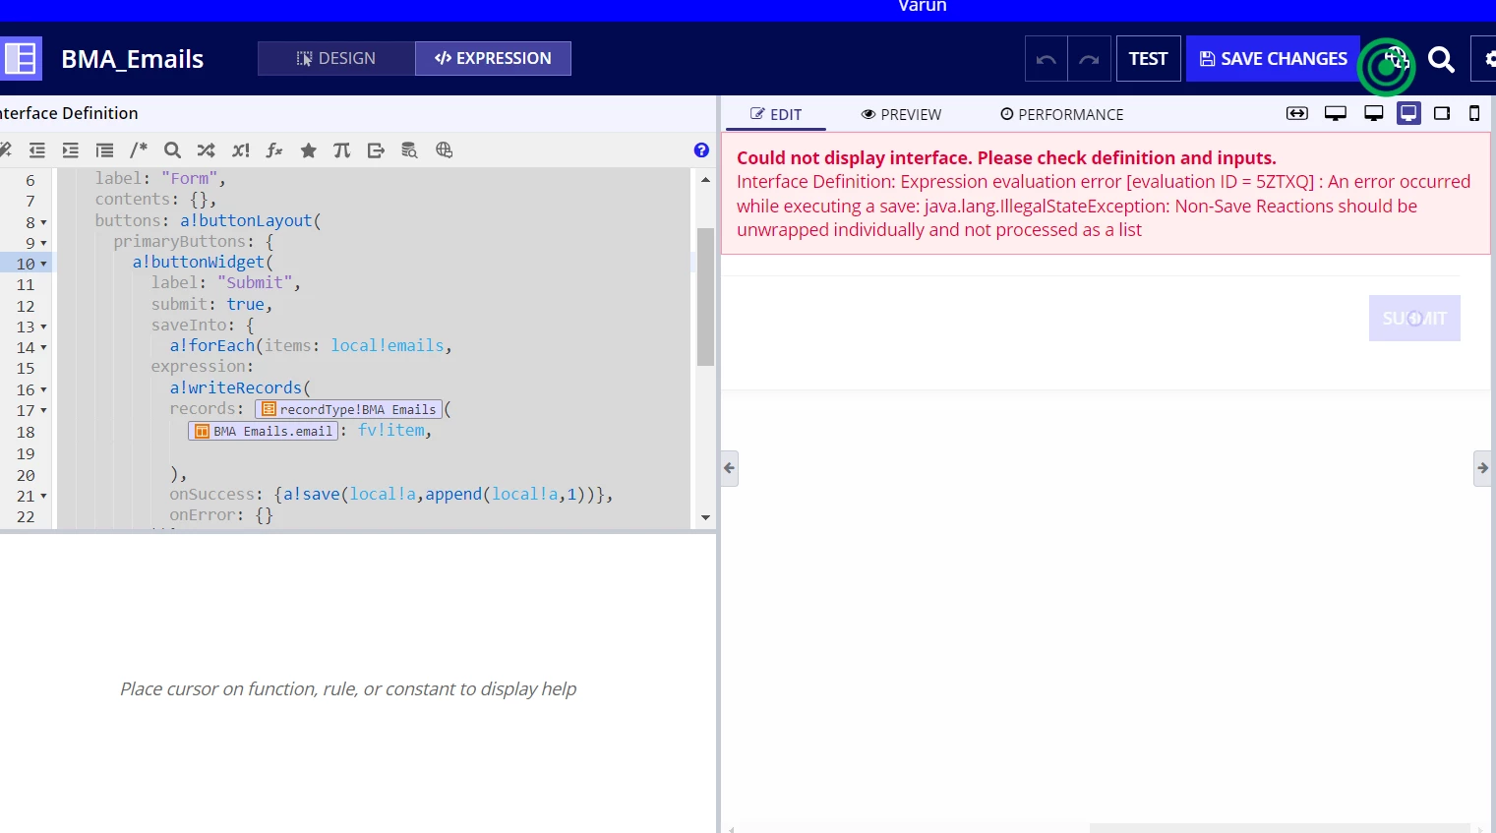The image size is (1496, 833).
Task: Open the blue help question mark icon
Action: pos(701,150)
